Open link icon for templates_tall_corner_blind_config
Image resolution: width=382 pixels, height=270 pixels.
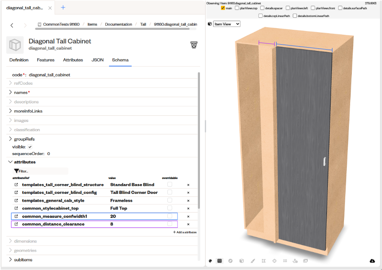[16, 192]
